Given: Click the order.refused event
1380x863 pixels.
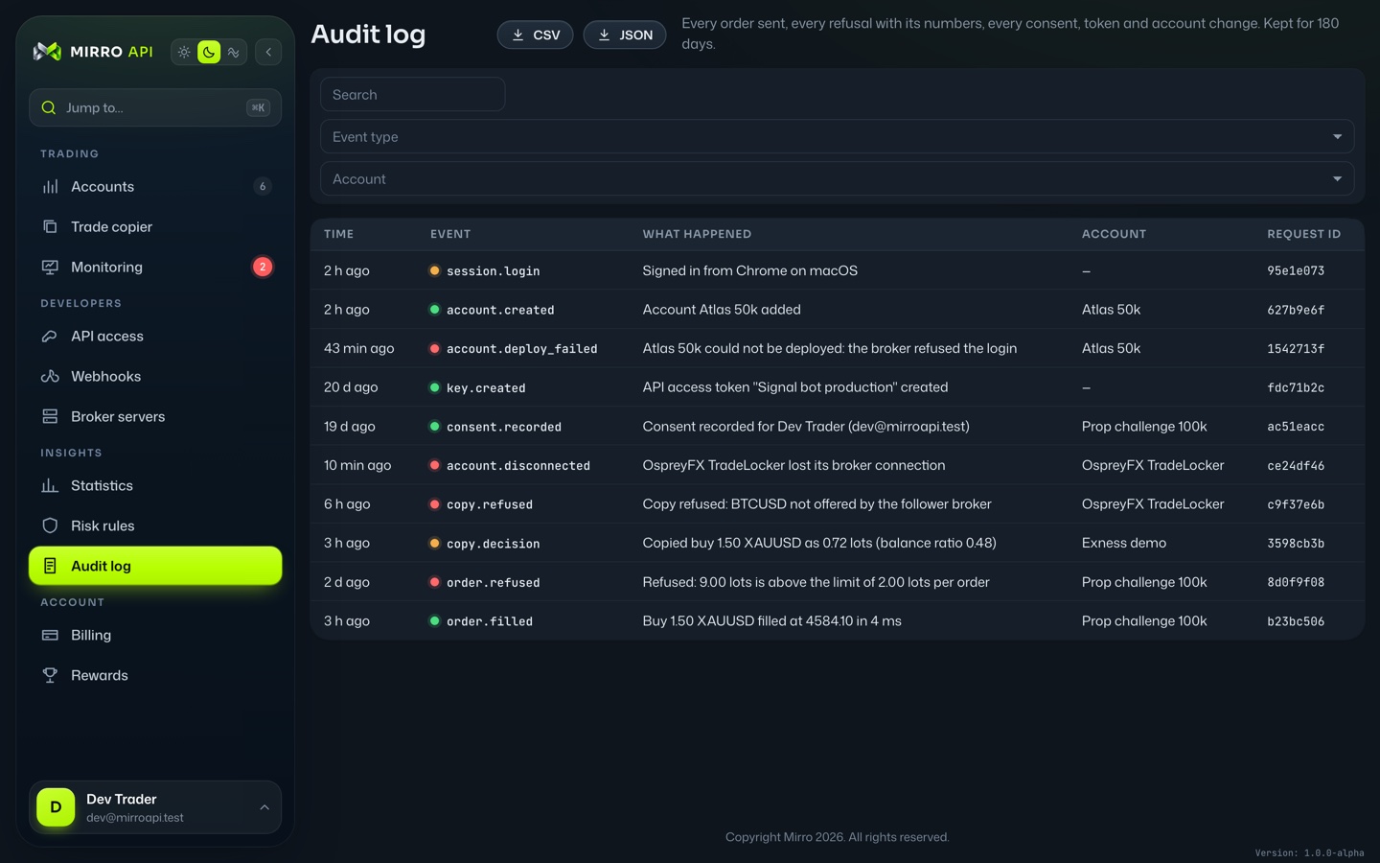Looking at the screenshot, I should click(493, 582).
